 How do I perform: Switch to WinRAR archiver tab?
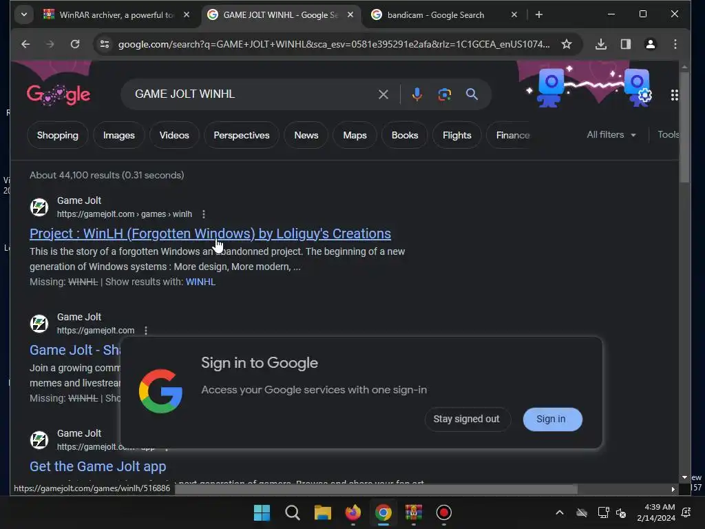pos(116,15)
